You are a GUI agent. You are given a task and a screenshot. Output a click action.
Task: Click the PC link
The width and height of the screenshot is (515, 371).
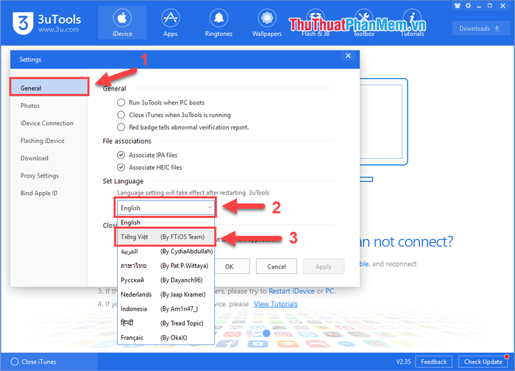click(x=330, y=291)
